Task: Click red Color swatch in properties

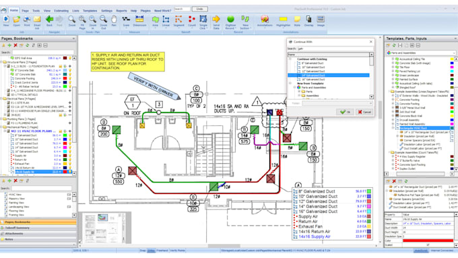Action: [428, 240]
